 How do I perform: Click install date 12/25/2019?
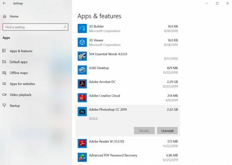[170, 160]
